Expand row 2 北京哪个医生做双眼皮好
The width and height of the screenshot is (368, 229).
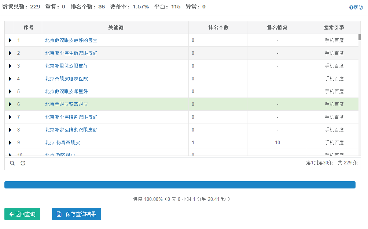tap(10, 53)
